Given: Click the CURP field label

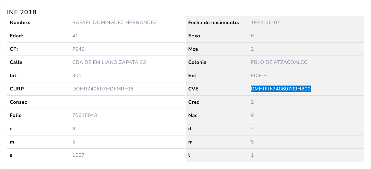Looking at the screenshot, I should point(17,89).
